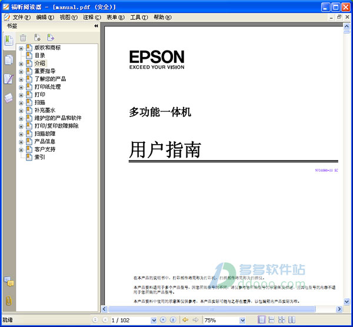This screenshot has width=353, height=327.
Task: Open the Signatures panel icon with pen
Action: point(9,79)
